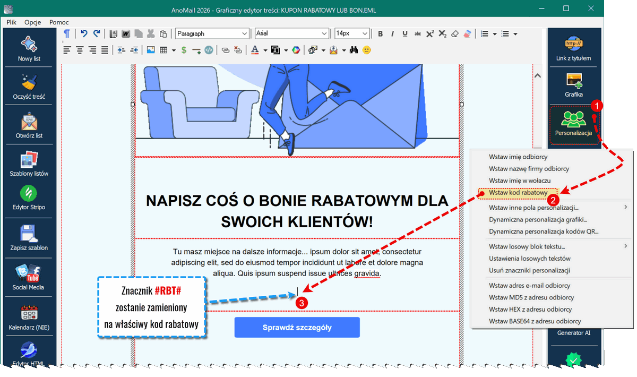The height and width of the screenshot is (377, 637).
Task: Click the 'Personalizacja' right panel button
Action: (x=574, y=125)
